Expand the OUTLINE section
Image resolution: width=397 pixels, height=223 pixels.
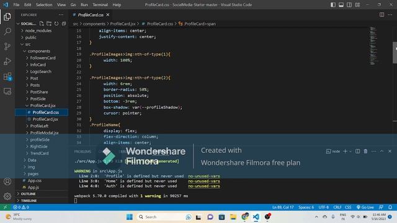28,194
